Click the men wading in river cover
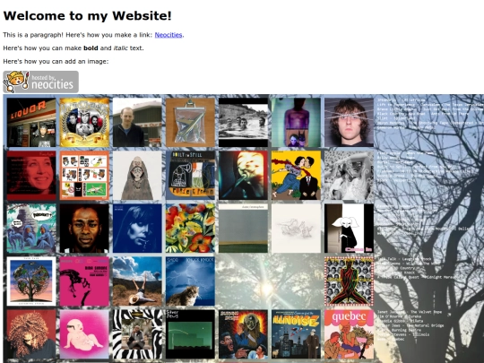This screenshot has width=484, height=363. tap(243, 122)
